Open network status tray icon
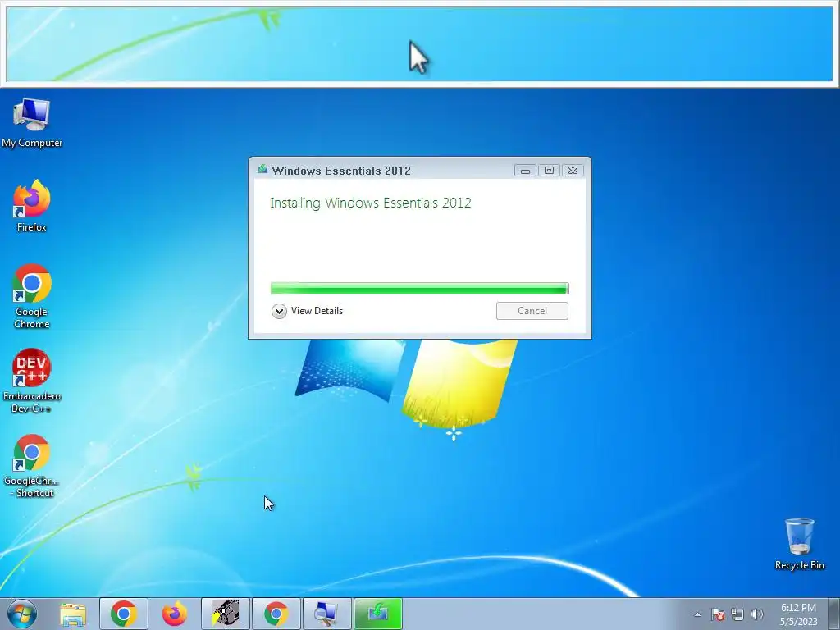840x630 pixels. [737, 614]
